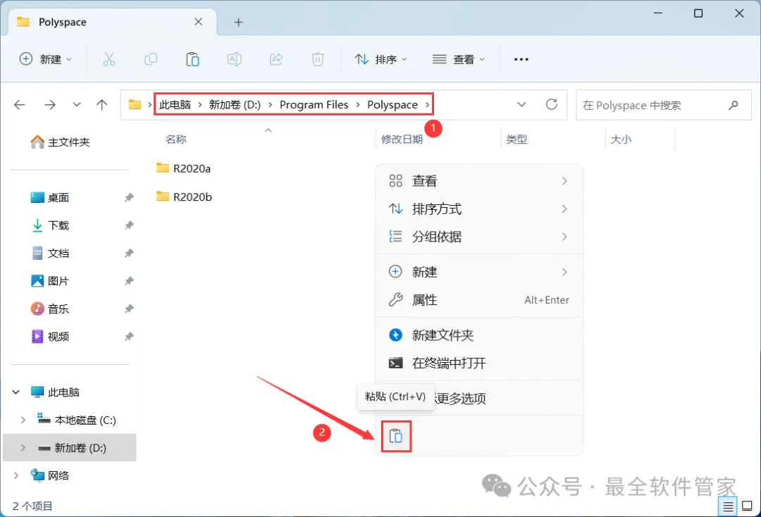
Task: Switch to large icons view in status bar
Action: pyautogui.click(x=748, y=506)
